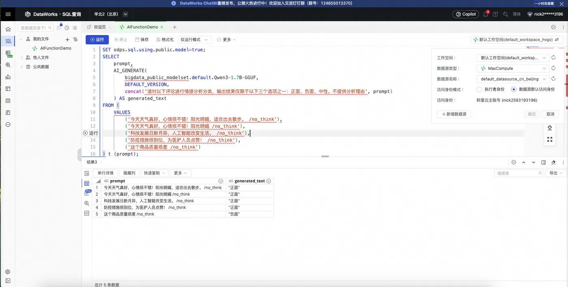Collapse the 我的文件 tree node

click(x=21, y=39)
